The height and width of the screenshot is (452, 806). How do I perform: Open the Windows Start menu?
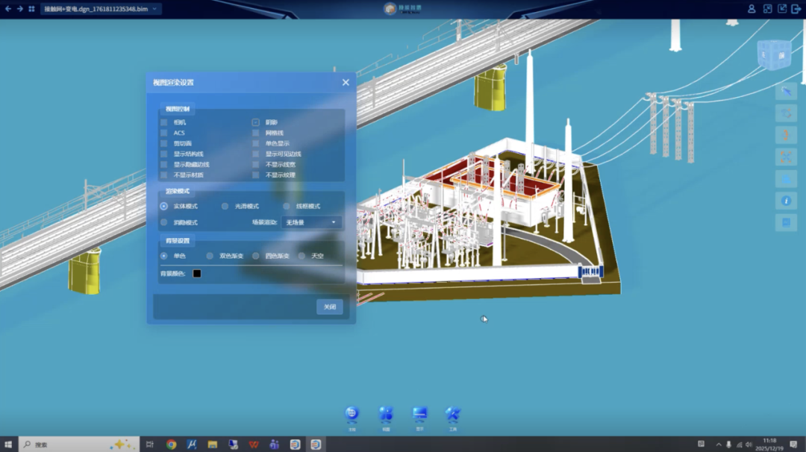(x=8, y=445)
